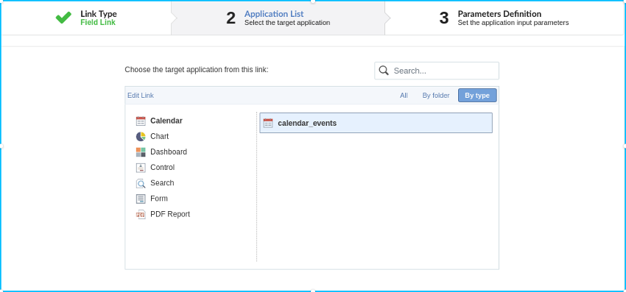Image resolution: width=626 pixels, height=292 pixels.
Task: Select the PDF Report application type
Action: coord(170,214)
